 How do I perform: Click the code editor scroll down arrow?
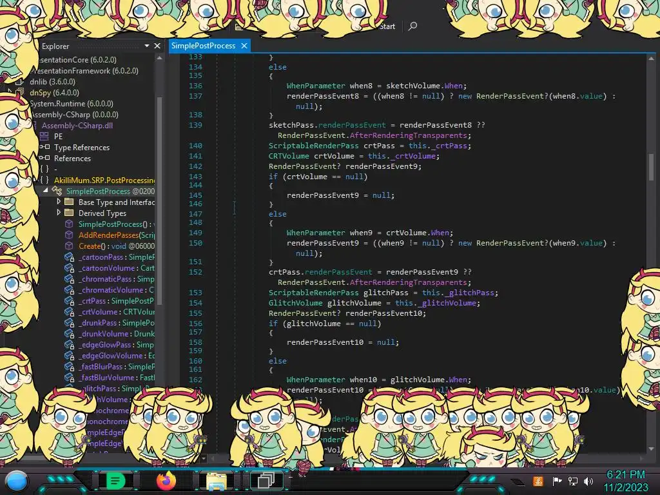pyautogui.click(x=651, y=449)
